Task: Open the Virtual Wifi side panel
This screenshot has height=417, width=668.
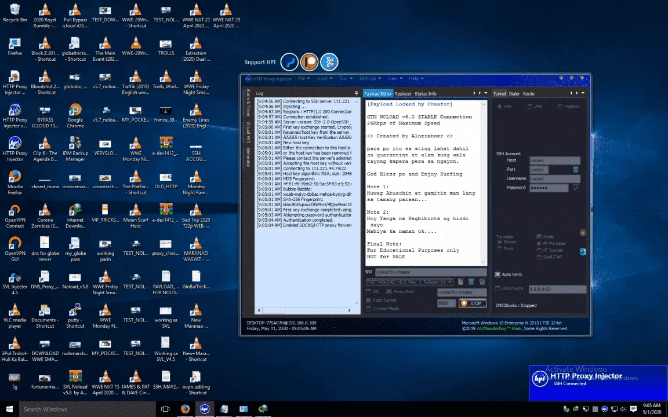Action: pos(248,132)
